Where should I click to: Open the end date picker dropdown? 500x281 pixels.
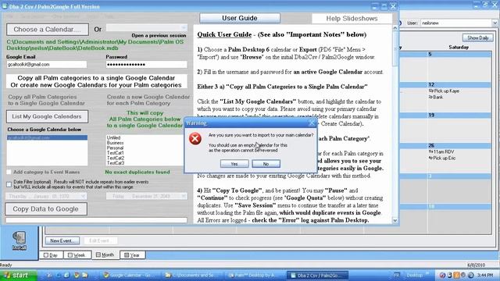[184, 196]
